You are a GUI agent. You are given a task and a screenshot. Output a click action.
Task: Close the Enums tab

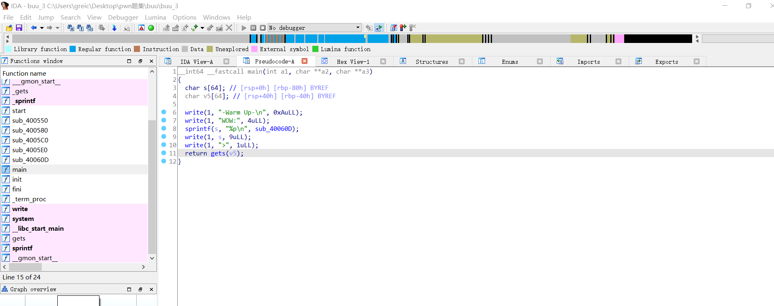point(540,61)
